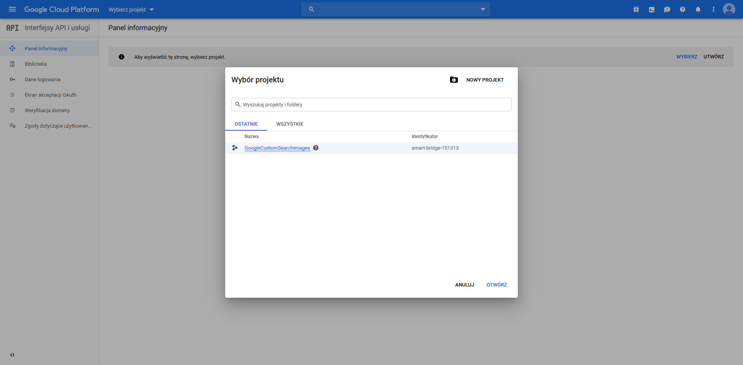Screen dimensions: 743x365
Task: Switch to the WSZYSTKIE tab
Action: (x=290, y=124)
